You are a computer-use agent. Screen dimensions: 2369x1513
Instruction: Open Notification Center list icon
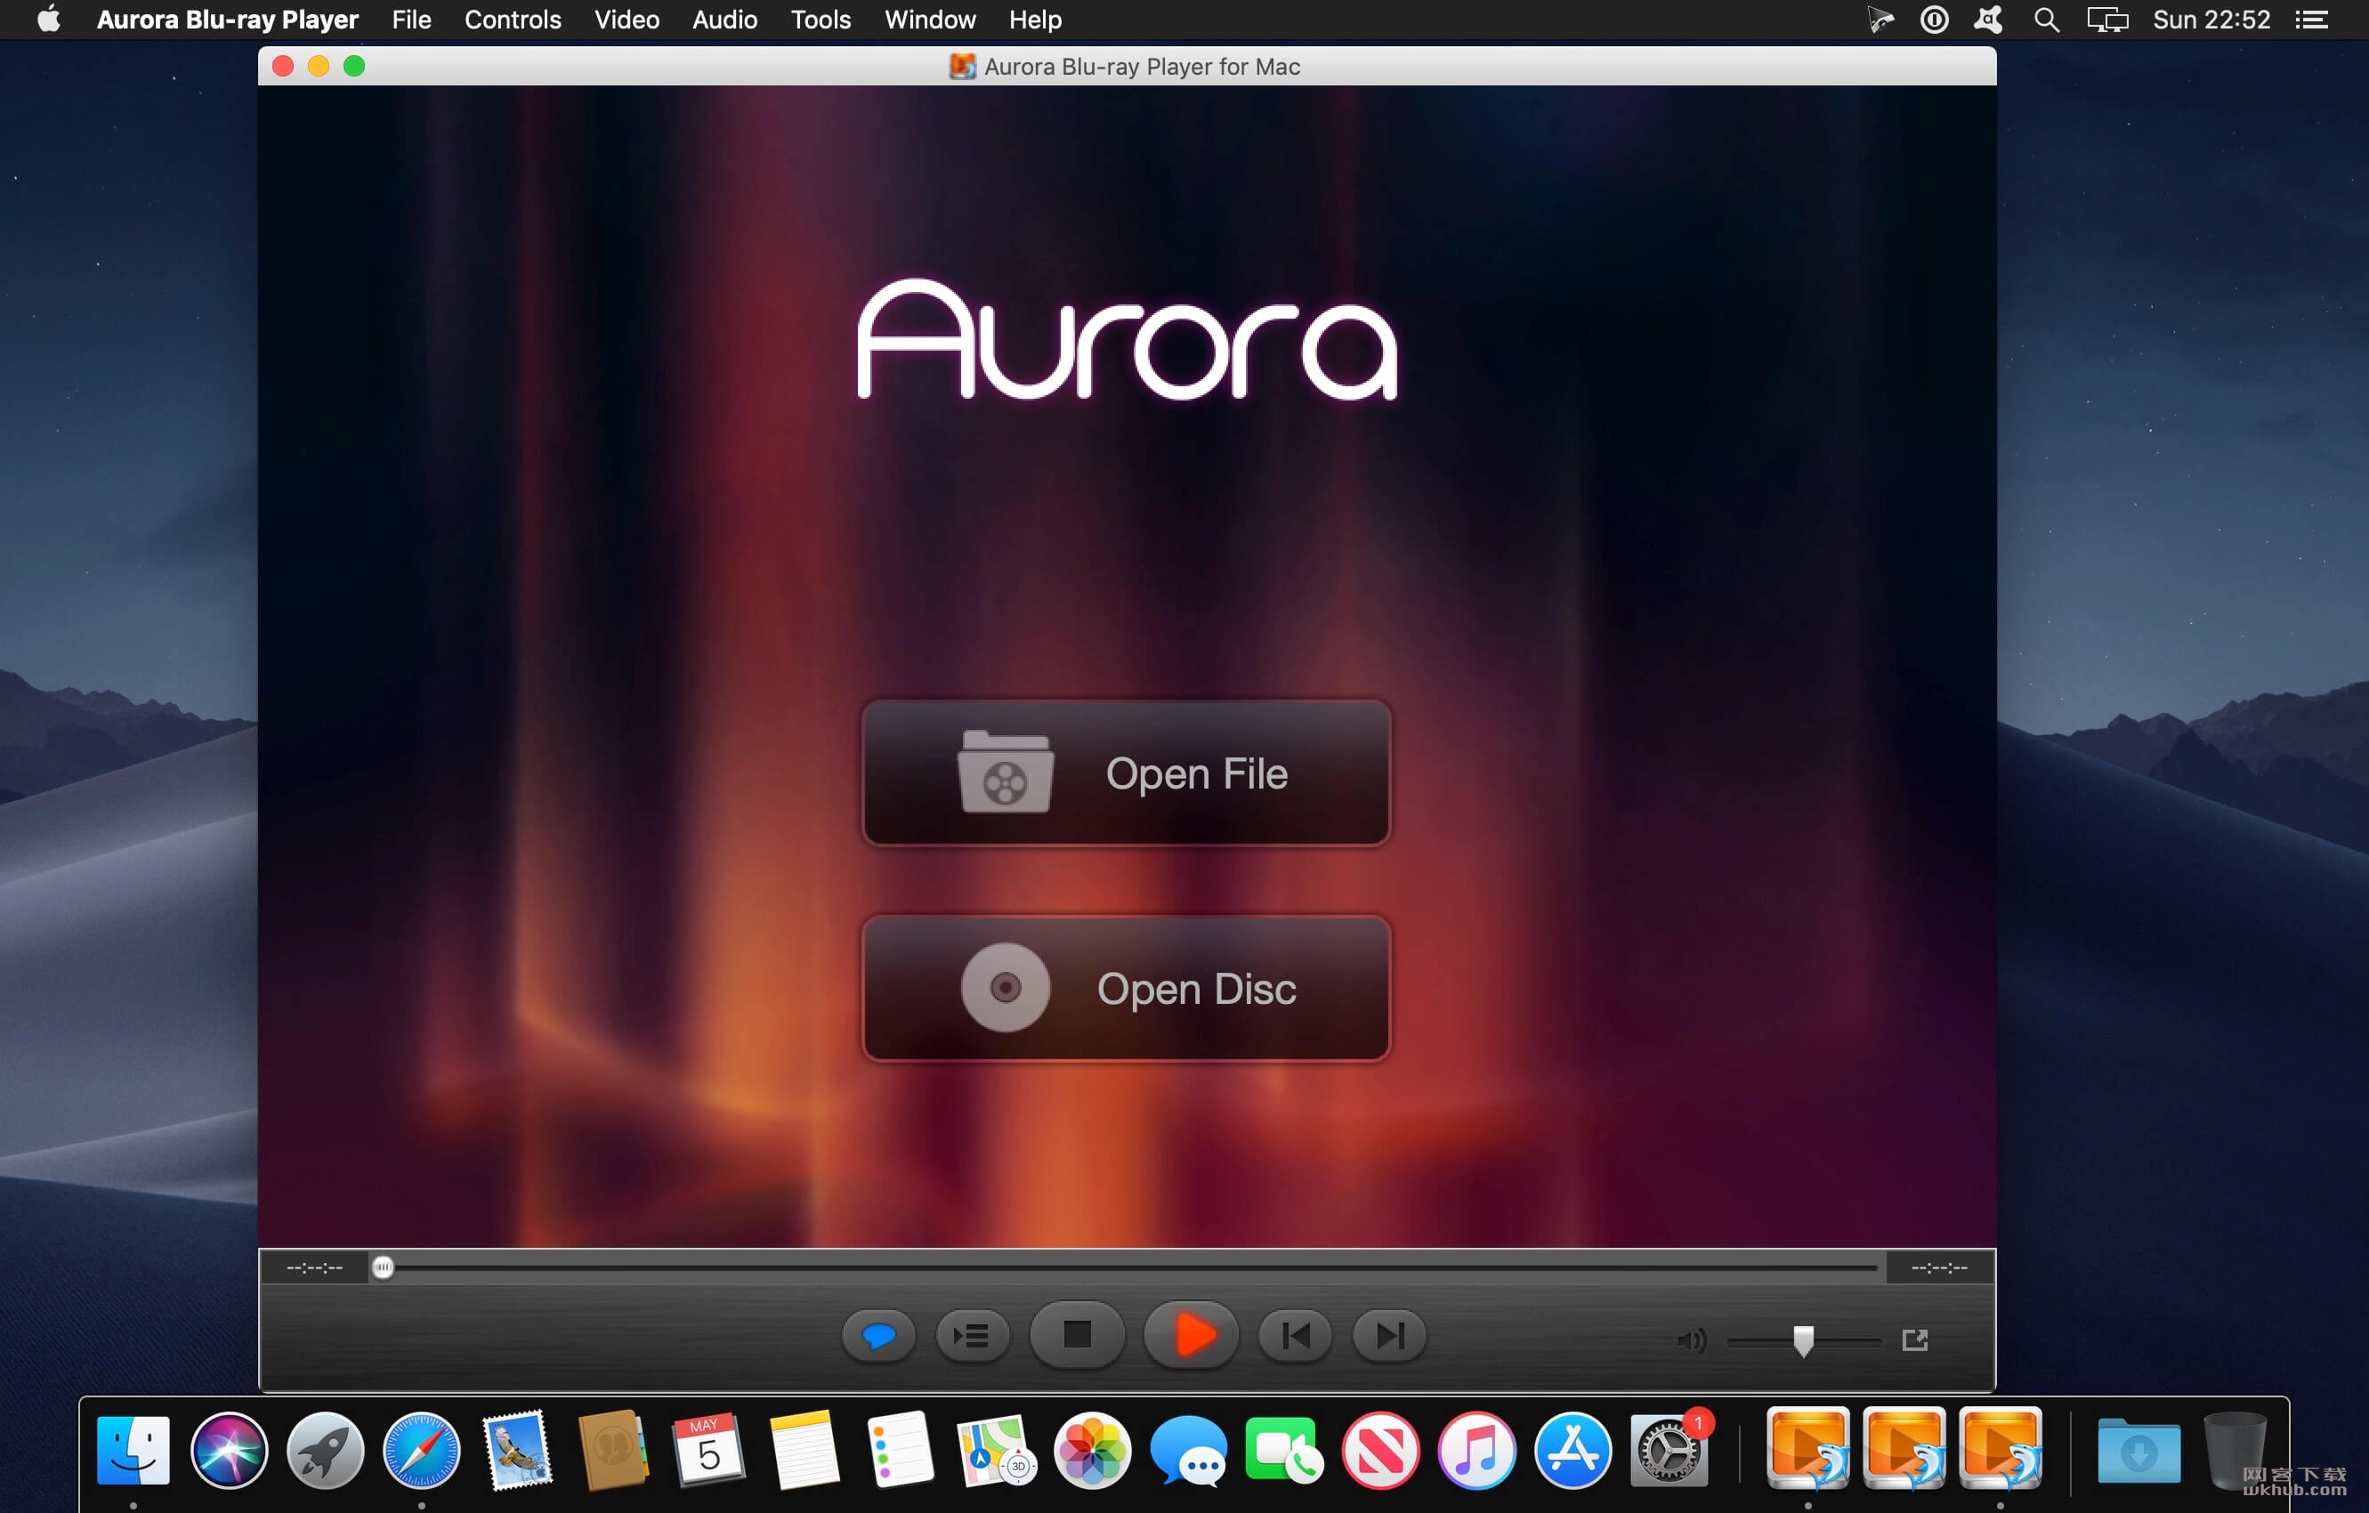point(2312,20)
